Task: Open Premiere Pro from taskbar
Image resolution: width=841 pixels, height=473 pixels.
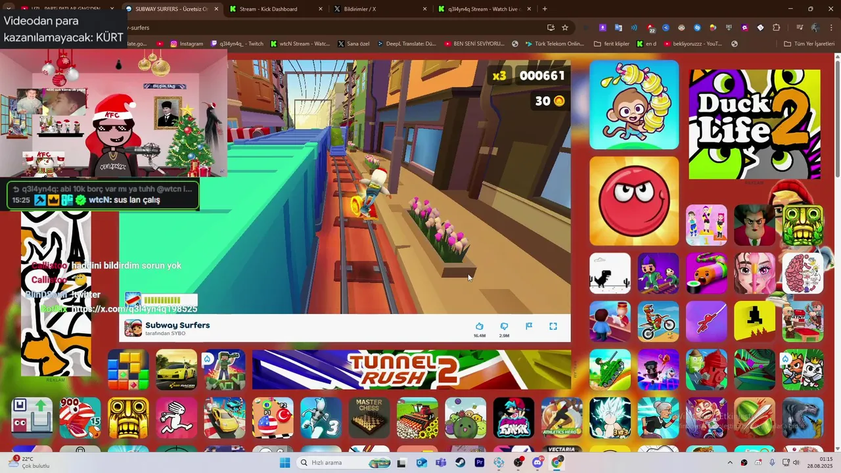Action: (x=480, y=462)
